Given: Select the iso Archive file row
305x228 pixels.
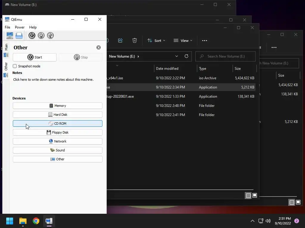Looking at the screenshot, I should click(x=181, y=78).
